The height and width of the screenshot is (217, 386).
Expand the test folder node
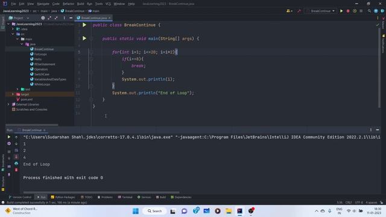tap(17, 89)
